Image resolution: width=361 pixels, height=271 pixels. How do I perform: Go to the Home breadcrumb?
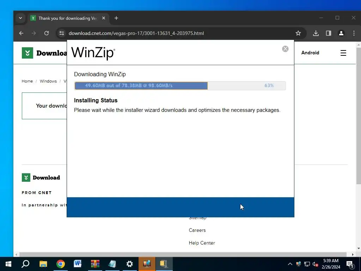click(27, 81)
